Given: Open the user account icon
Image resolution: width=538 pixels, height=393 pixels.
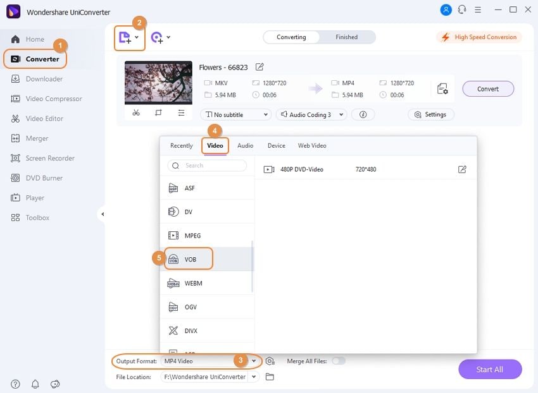Looking at the screenshot, I should click(x=446, y=10).
